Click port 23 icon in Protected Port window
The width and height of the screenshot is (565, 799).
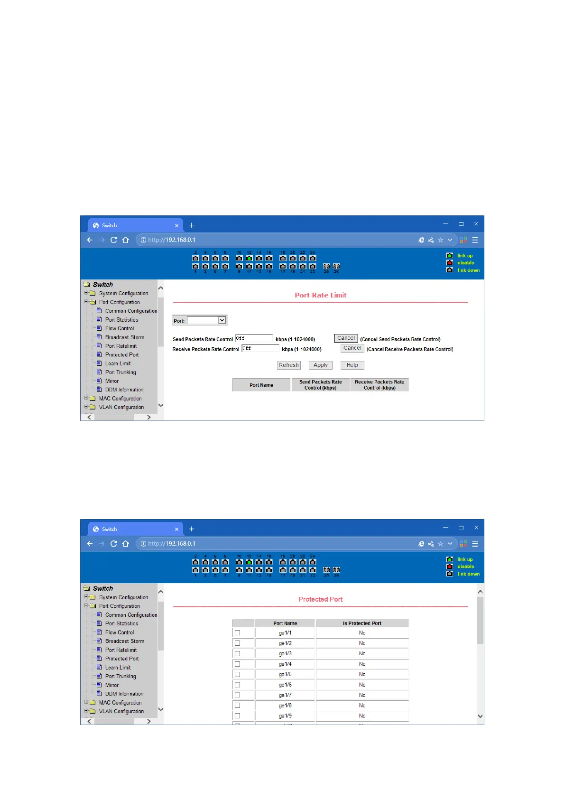313,570
